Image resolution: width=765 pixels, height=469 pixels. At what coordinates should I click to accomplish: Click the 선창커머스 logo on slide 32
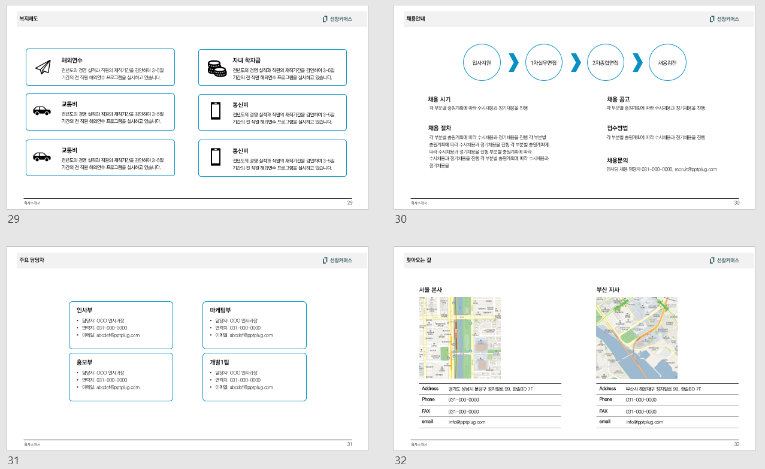click(724, 261)
